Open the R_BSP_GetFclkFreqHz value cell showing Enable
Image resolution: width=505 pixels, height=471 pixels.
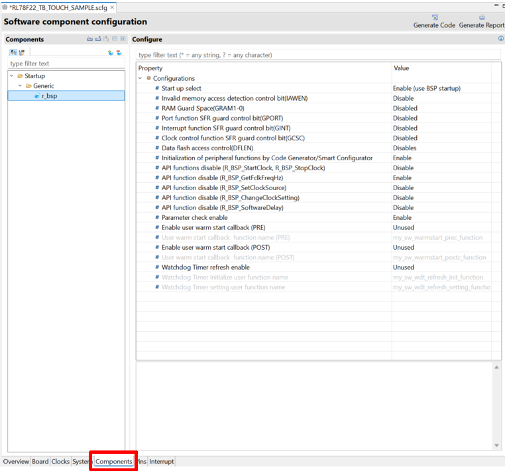pyautogui.click(x=441, y=178)
